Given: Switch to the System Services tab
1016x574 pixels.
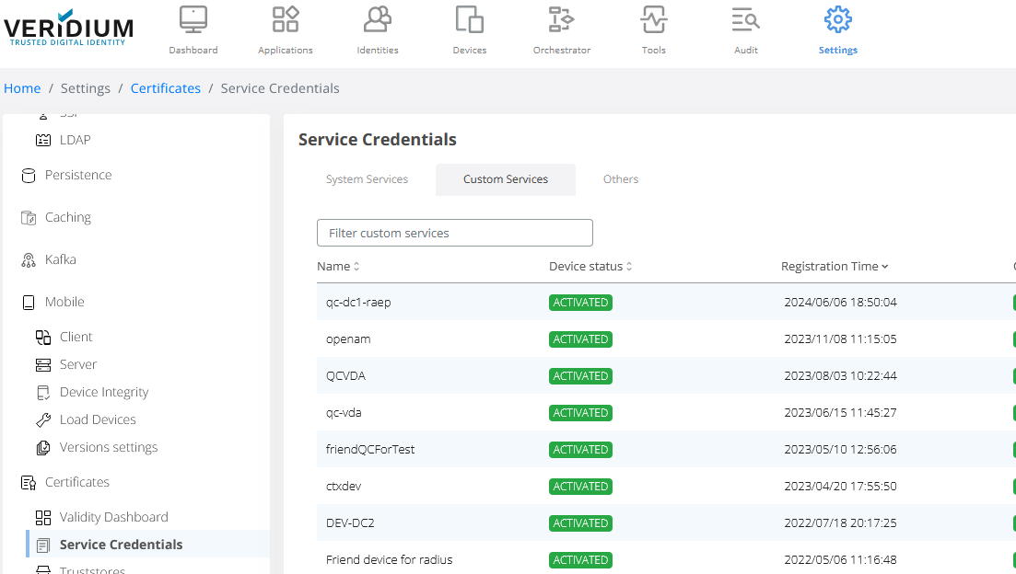Looking at the screenshot, I should coord(367,179).
